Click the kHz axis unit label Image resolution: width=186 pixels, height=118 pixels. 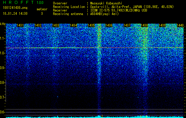click(x=3, y=24)
